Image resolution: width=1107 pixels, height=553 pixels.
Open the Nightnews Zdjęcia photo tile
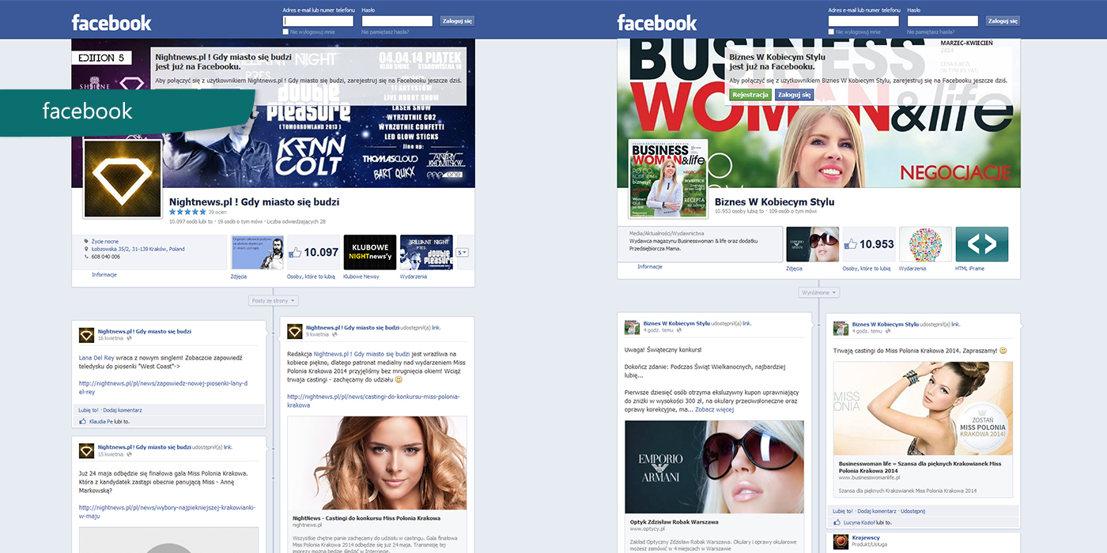click(257, 252)
